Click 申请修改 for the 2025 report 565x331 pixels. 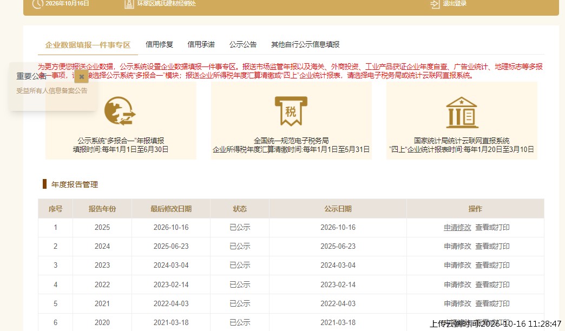tap(457, 227)
